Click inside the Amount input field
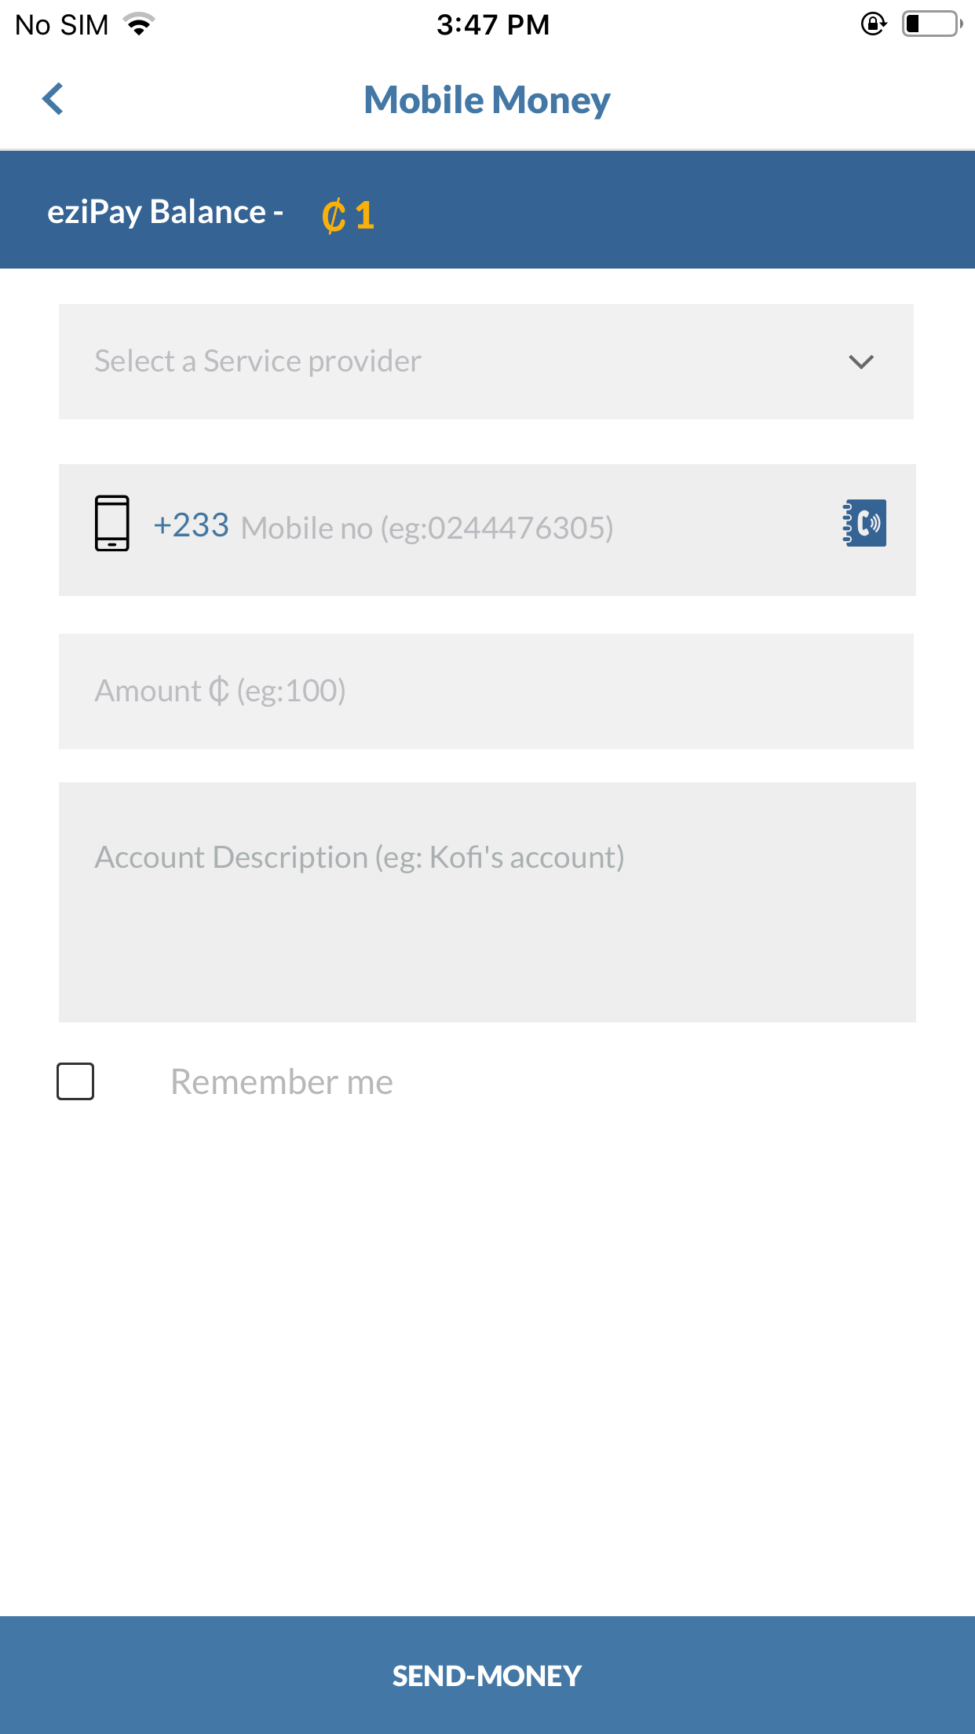This screenshot has width=975, height=1734. [x=487, y=690]
